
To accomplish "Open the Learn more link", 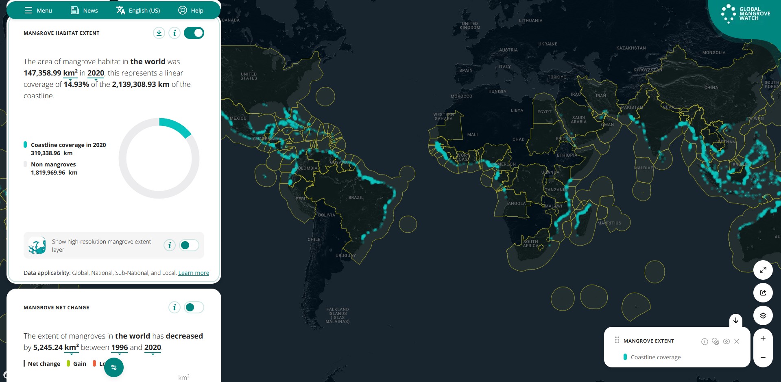I will pyautogui.click(x=194, y=272).
